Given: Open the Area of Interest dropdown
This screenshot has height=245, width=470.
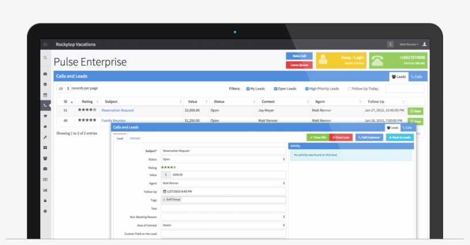Looking at the screenshot, I should (224, 225).
